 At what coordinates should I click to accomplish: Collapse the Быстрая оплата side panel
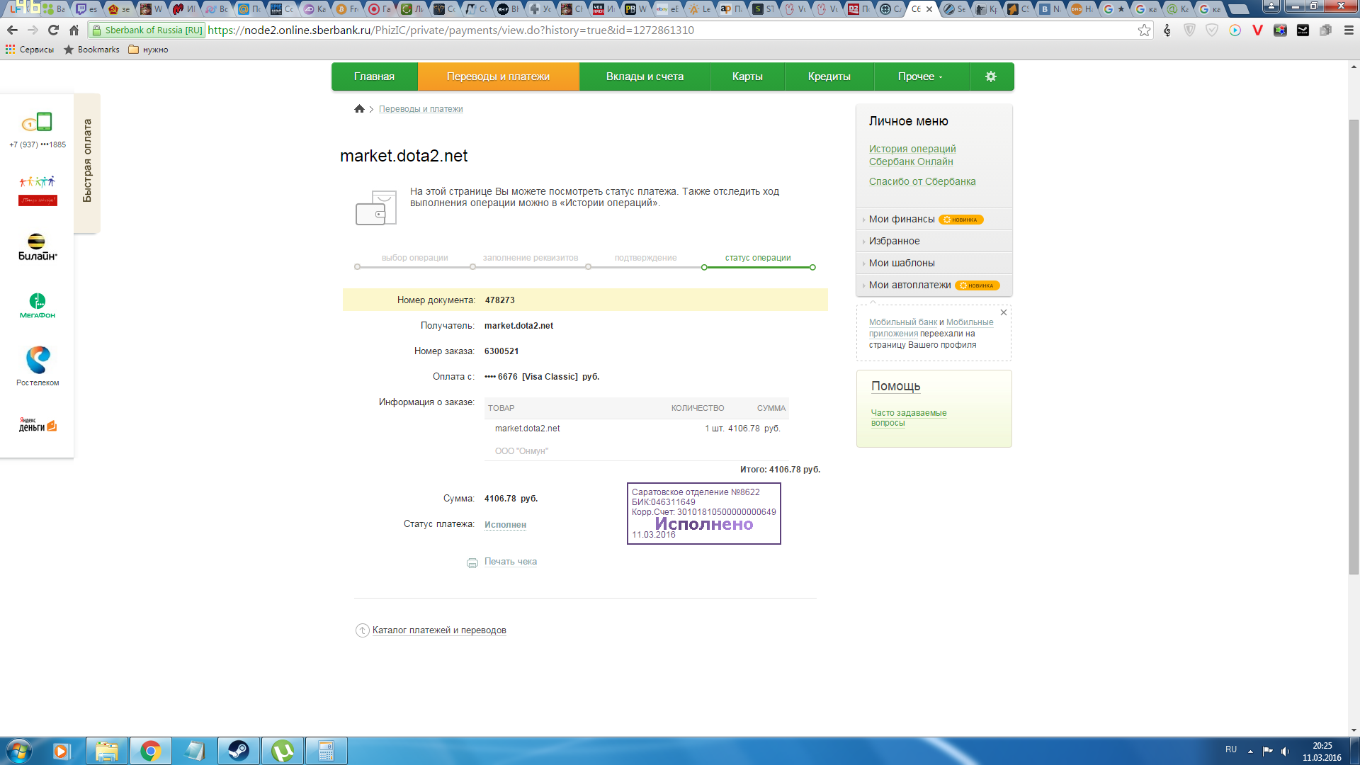pyautogui.click(x=87, y=161)
